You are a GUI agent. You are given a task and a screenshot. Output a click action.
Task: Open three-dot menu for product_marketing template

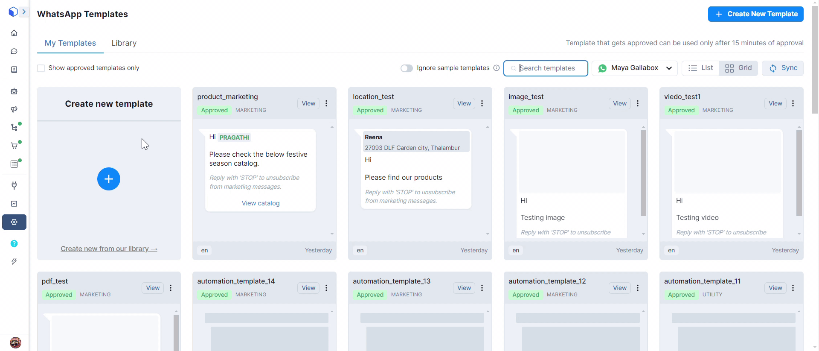click(326, 103)
